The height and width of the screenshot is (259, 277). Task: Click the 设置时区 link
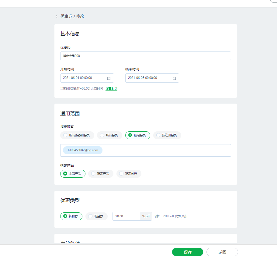111,89
